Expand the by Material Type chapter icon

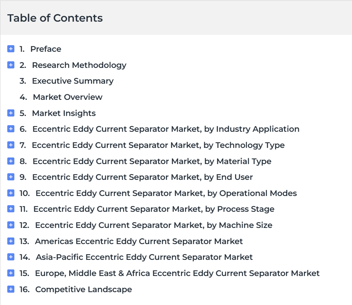pyautogui.click(x=11, y=161)
